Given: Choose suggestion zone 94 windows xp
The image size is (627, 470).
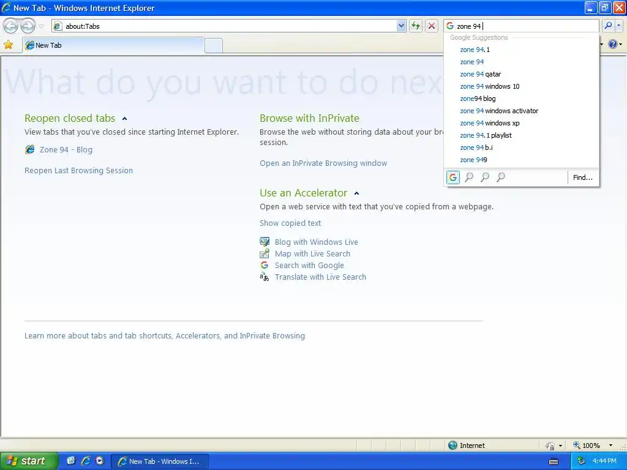Looking at the screenshot, I should coord(522,123).
